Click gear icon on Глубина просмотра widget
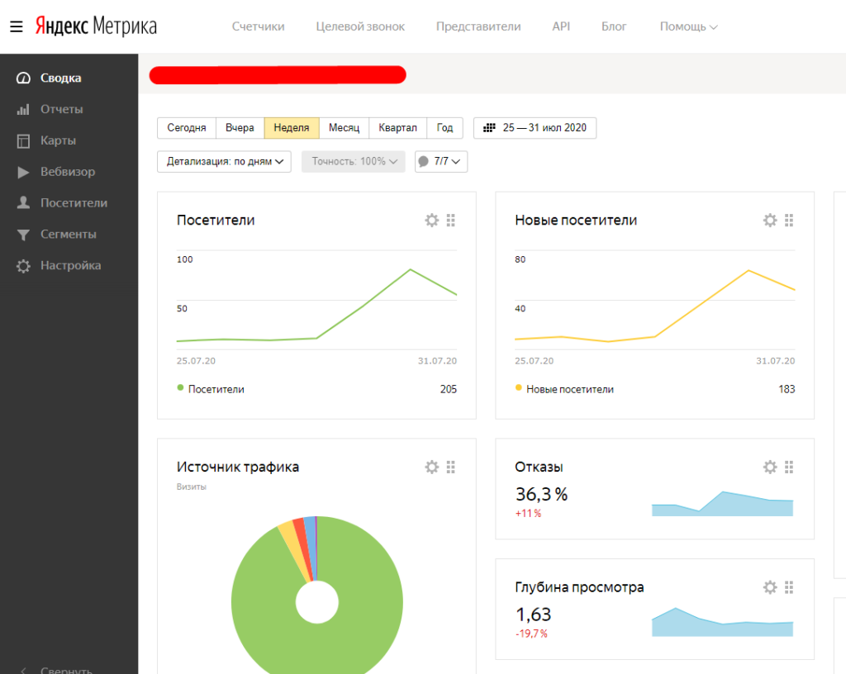 click(770, 587)
